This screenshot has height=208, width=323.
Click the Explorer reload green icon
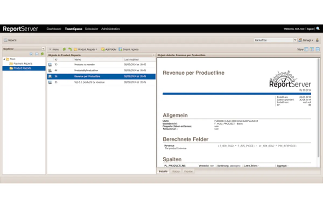[42, 54]
